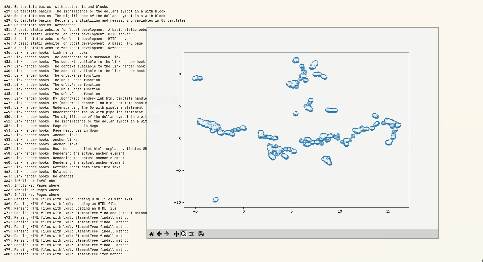The width and height of the screenshot is (483, 262).
Task: Select scatter point labeled 306
Action: [x=321, y=143]
